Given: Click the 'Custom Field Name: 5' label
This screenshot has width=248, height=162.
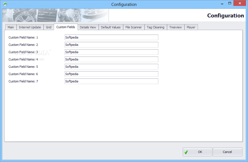Looking at the screenshot, I should pos(23,67).
